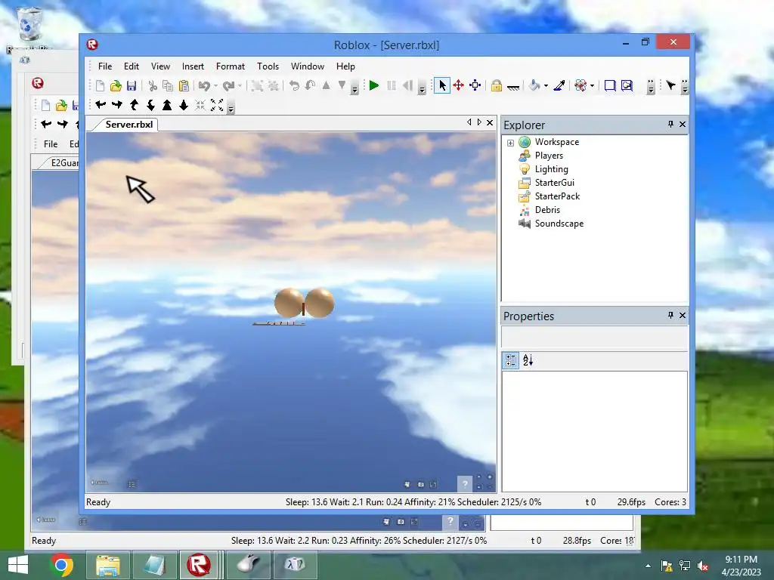This screenshot has width=774, height=580.
Task: Open the Paint bucket color dropdown arrow
Action: (x=546, y=86)
